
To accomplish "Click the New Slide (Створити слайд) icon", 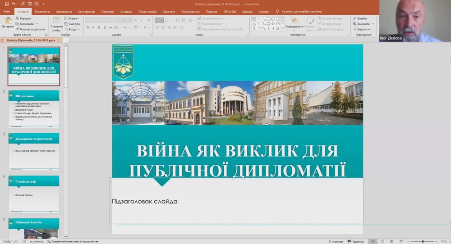I will coord(57,20).
